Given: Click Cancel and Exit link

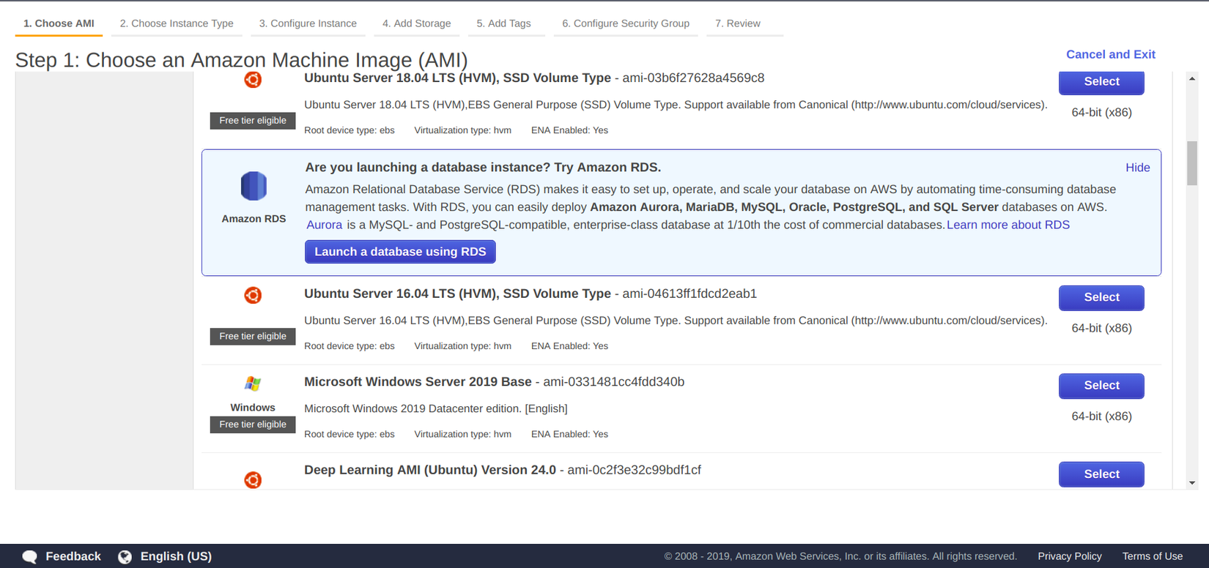Looking at the screenshot, I should [x=1110, y=54].
